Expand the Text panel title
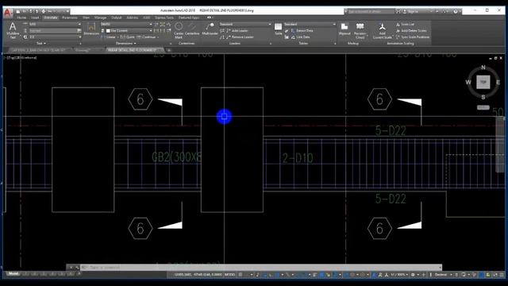Viewport: 508px width, 286px height. point(40,43)
